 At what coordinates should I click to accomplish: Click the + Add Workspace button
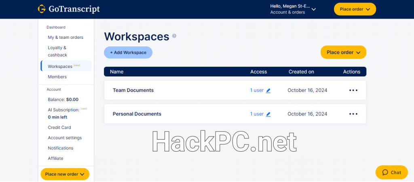(x=128, y=52)
